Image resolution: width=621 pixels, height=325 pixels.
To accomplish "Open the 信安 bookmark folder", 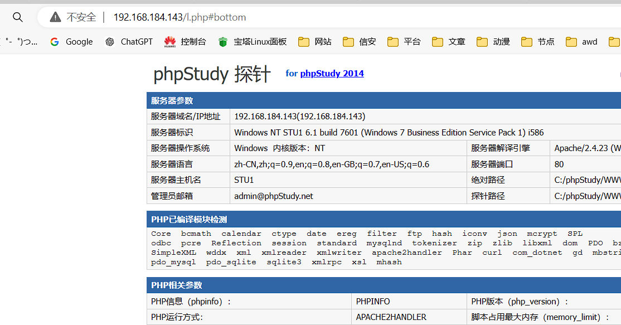I will click(x=359, y=42).
